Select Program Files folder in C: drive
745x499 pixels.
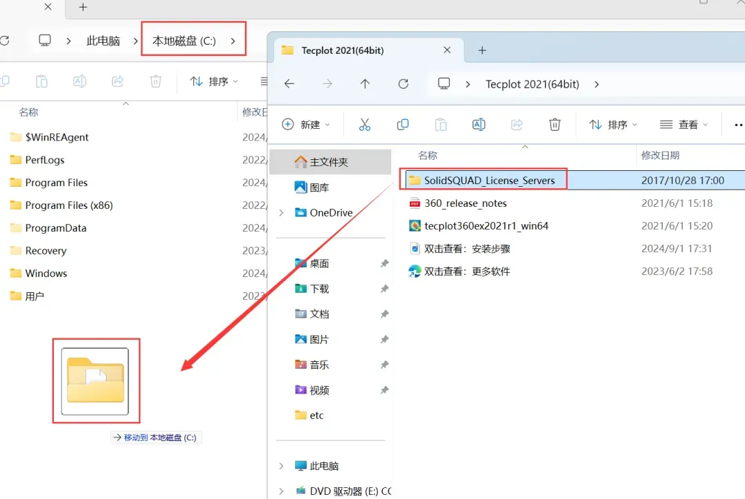tap(49, 183)
